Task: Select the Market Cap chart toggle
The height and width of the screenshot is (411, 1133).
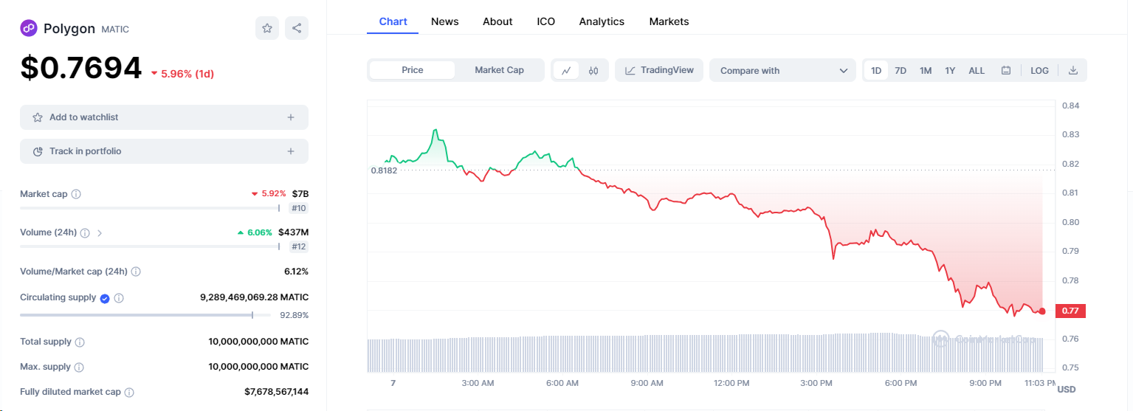Action: point(499,70)
